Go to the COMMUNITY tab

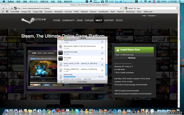click(x=68, y=20)
